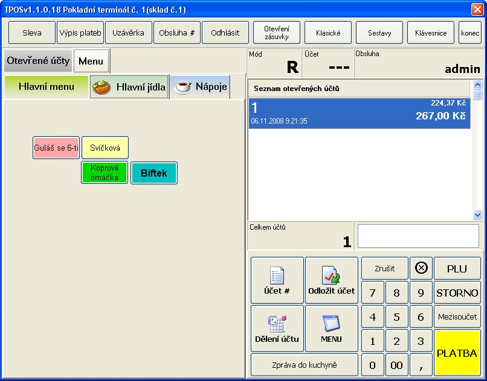Select the Menu tab
The width and height of the screenshot is (487, 381).
(x=91, y=61)
